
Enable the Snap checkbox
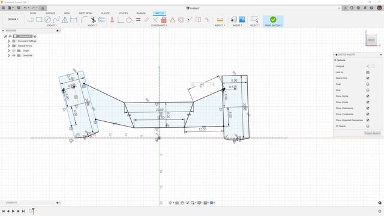368,84
